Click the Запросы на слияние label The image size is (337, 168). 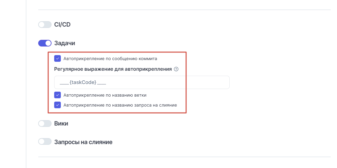83,142
